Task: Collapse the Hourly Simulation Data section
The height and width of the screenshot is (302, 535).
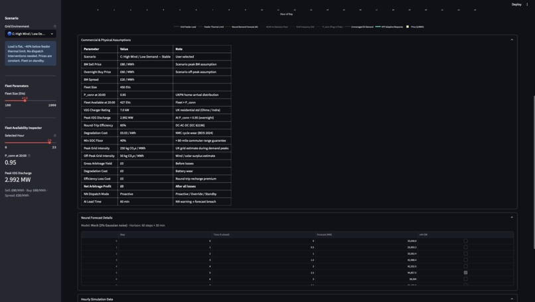Action: 512,299
